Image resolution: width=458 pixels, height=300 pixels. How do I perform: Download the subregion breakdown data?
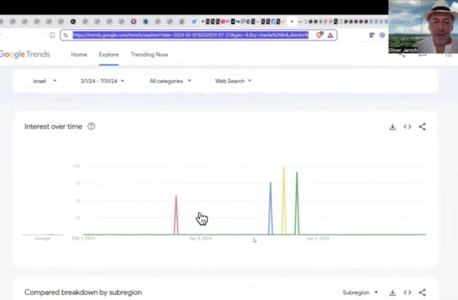point(392,293)
